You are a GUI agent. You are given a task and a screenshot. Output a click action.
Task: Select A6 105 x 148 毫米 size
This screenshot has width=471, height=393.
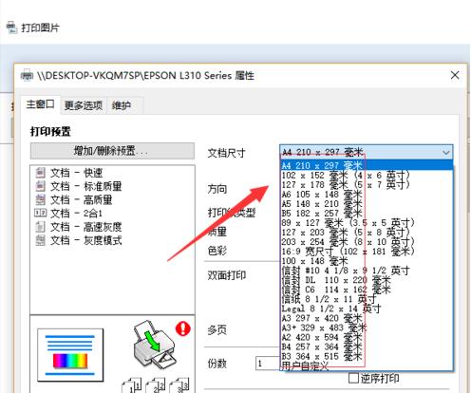367,194
